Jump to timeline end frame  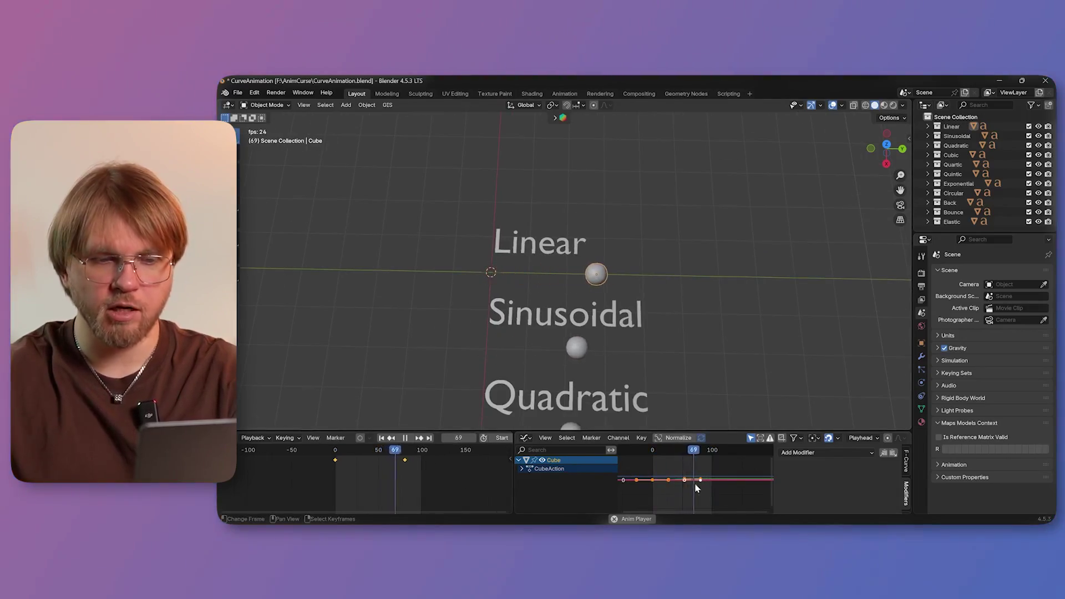pos(429,438)
